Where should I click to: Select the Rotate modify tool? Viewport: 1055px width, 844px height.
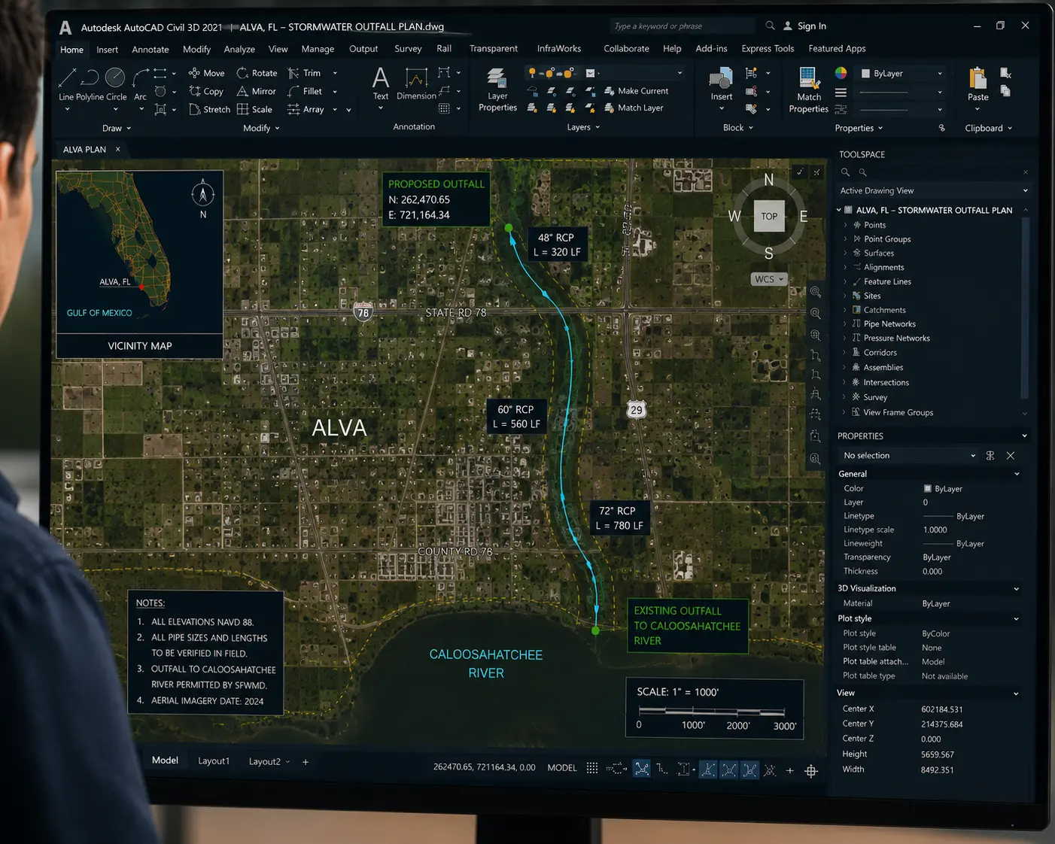coord(257,73)
